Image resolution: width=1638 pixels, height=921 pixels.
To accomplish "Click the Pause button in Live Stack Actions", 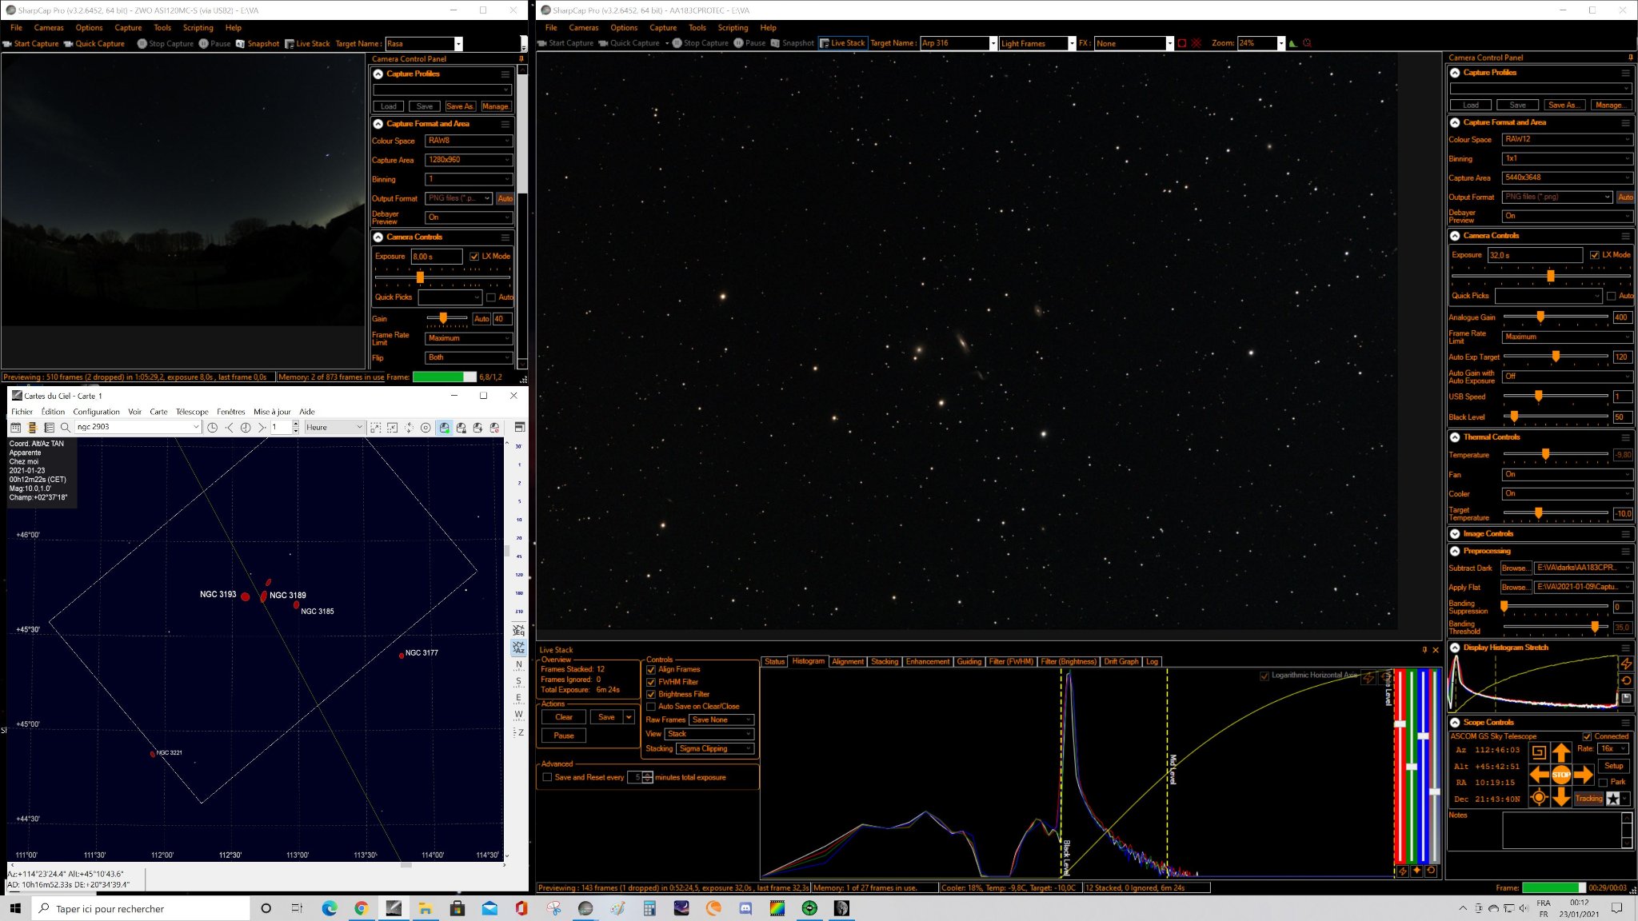I will pos(564,736).
